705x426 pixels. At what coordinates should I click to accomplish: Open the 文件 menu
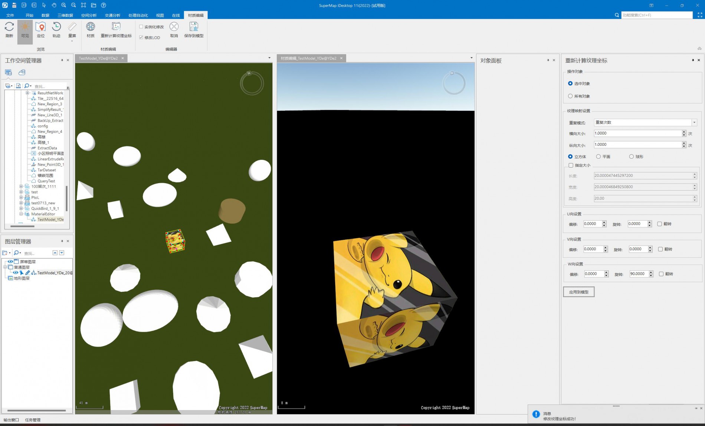tap(10, 15)
